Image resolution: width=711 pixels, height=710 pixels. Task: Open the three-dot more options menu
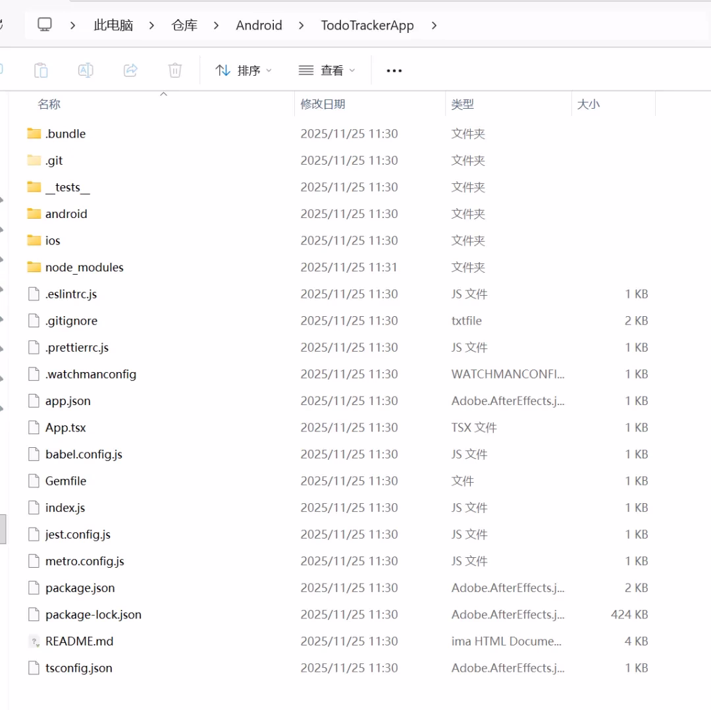pyautogui.click(x=394, y=70)
